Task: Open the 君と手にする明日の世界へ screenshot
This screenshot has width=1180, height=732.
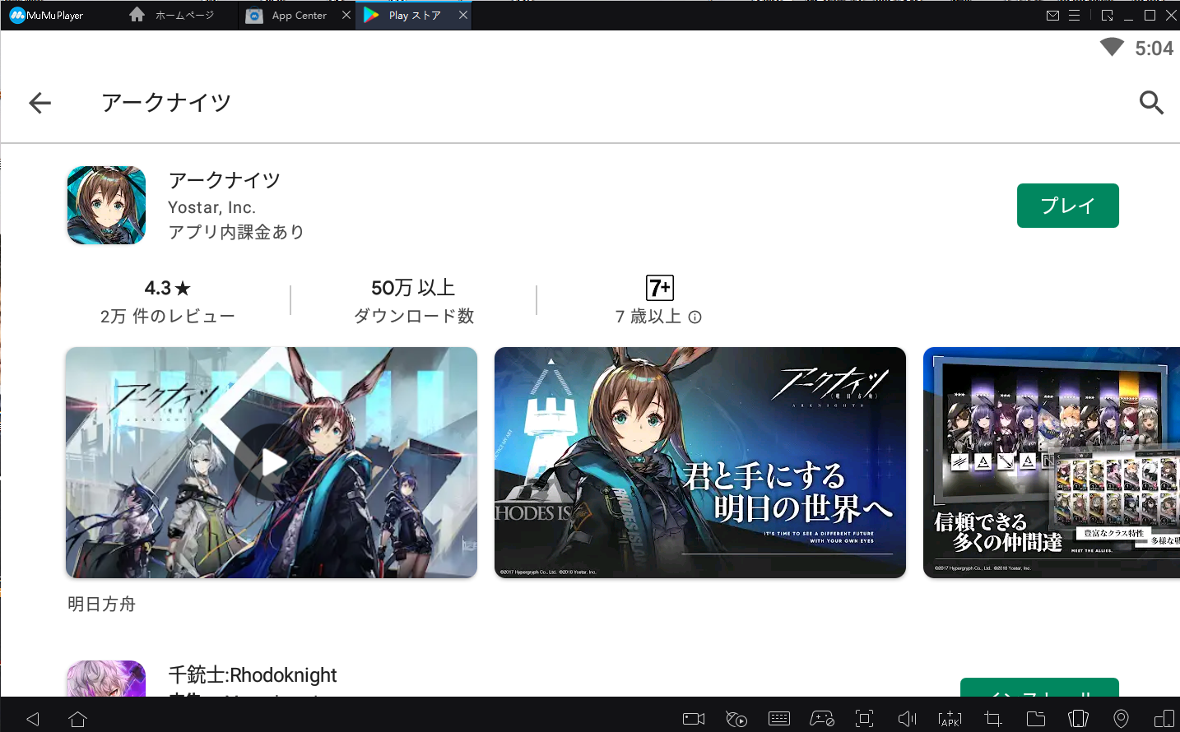Action: (700, 462)
